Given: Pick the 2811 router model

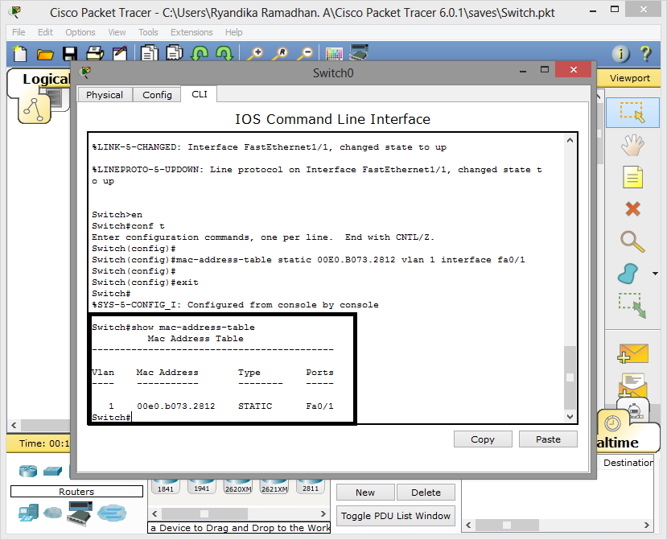Looking at the screenshot, I should coord(311,486).
